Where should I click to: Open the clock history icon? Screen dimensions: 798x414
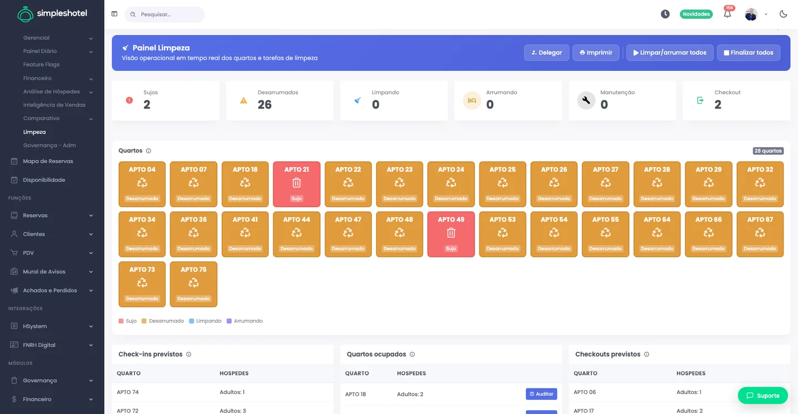(x=665, y=14)
